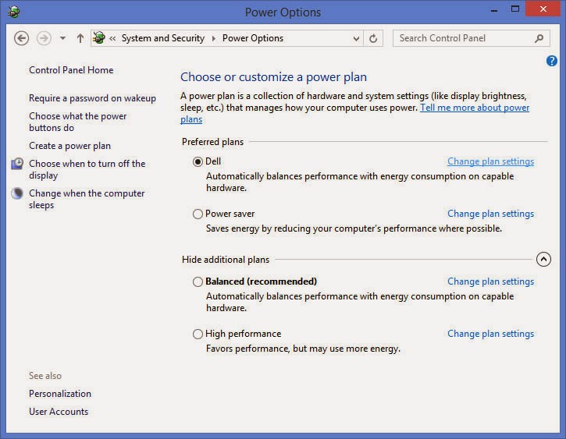Change plan settings for Power saver
Image resolution: width=566 pixels, height=439 pixels.
click(490, 214)
